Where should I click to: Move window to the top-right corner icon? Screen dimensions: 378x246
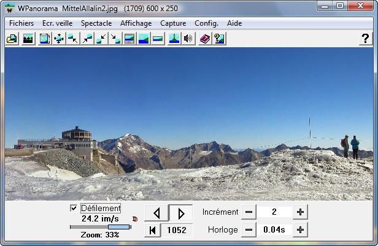87,39
